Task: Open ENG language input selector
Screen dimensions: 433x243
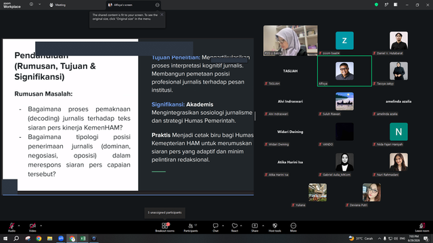Action: tap(403, 238)
